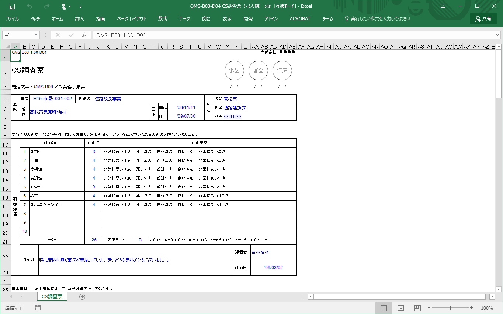503x314 pixels.
Task: Open the touch/mouse mode icon
Action: [64, 6]
